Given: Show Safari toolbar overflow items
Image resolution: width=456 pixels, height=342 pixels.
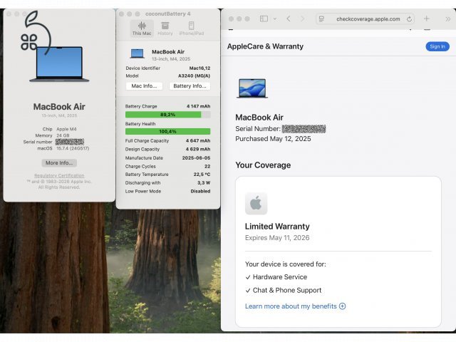Looking at the screenshot, I should click(448, 19).
